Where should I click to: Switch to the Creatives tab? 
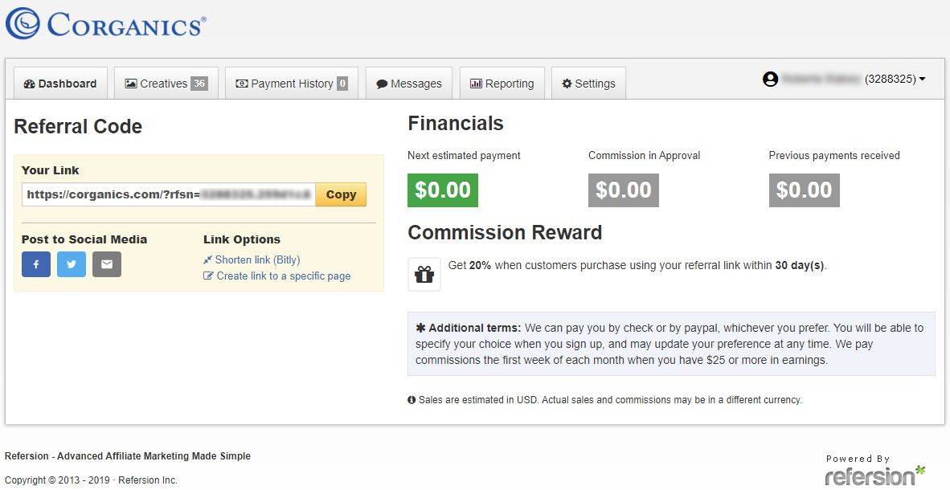click(x=166, y=84)
